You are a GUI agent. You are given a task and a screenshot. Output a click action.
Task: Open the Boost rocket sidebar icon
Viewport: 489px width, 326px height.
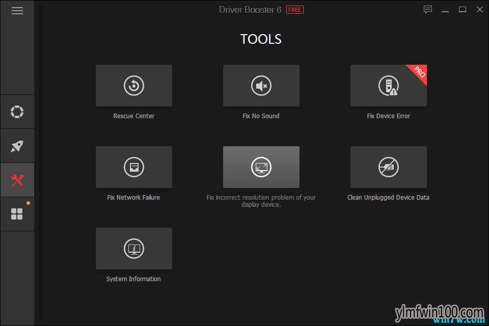point(17,146)
